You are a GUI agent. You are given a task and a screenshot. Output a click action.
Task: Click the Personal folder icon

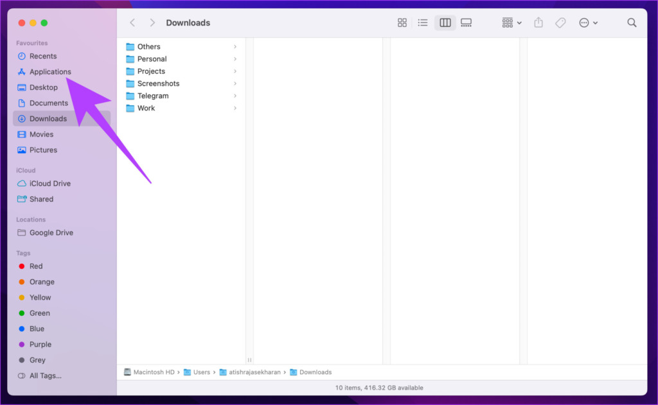pos(130,58)
